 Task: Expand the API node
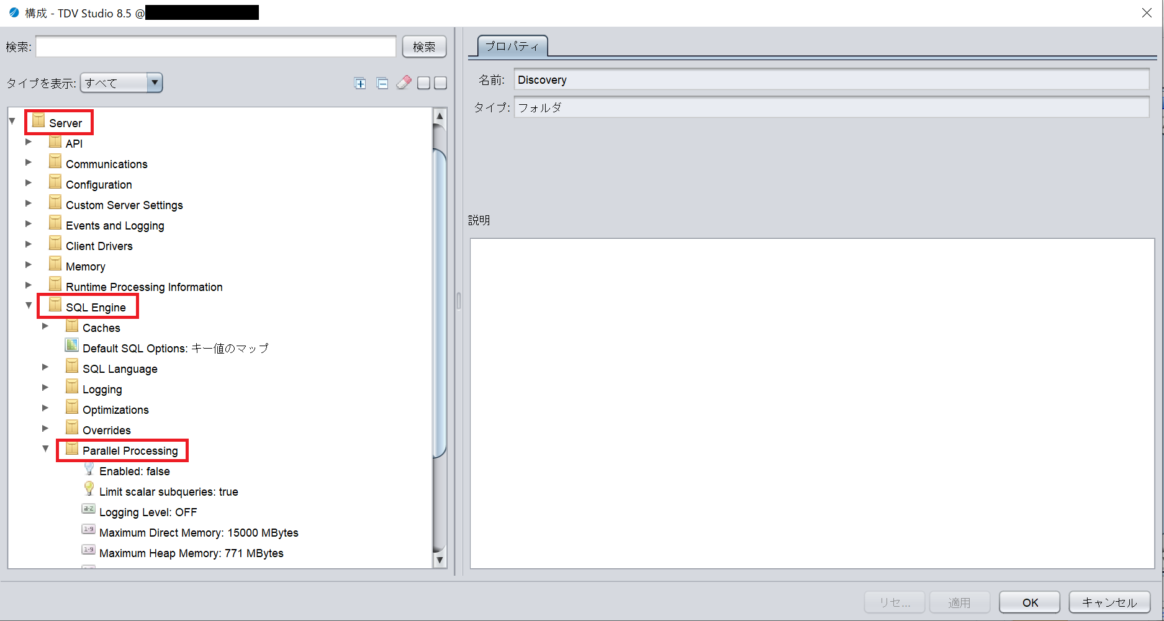29,141
